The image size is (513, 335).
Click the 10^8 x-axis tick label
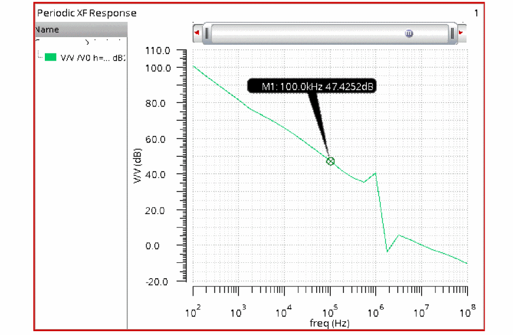pyautogui.click(x=468, y=311)
